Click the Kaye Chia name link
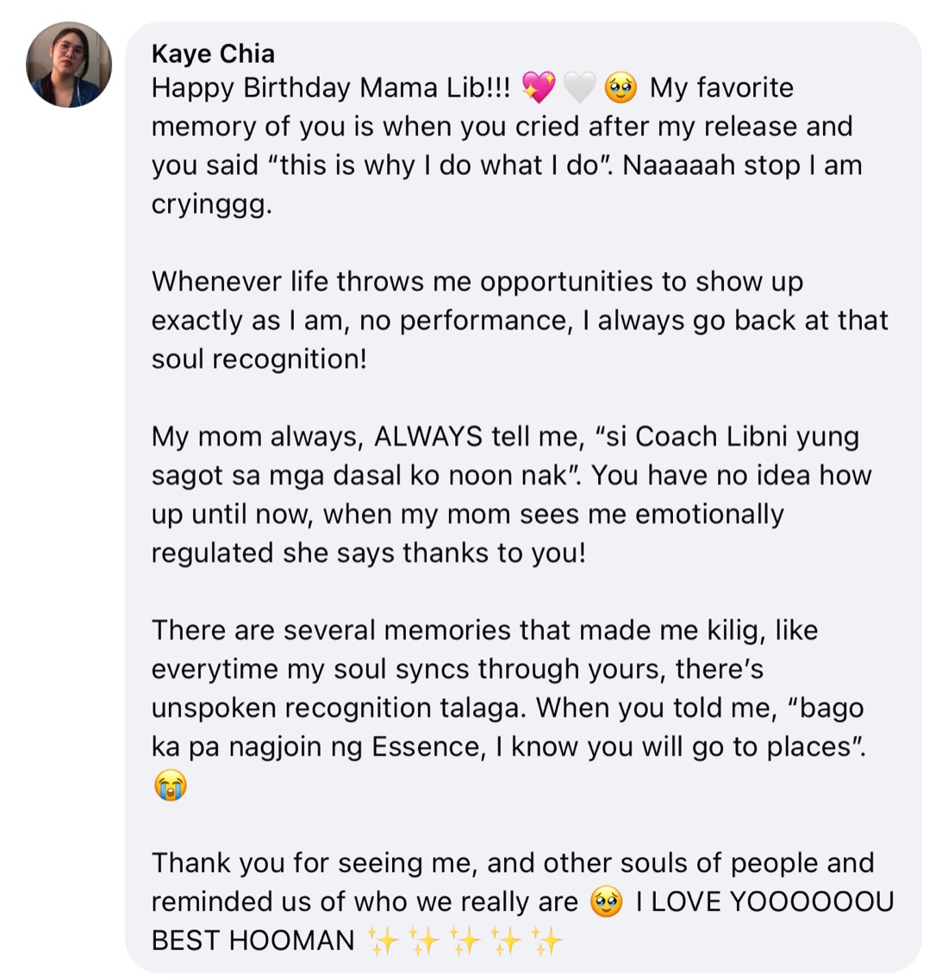Viewport: 948px width, 980px height. 213,54
